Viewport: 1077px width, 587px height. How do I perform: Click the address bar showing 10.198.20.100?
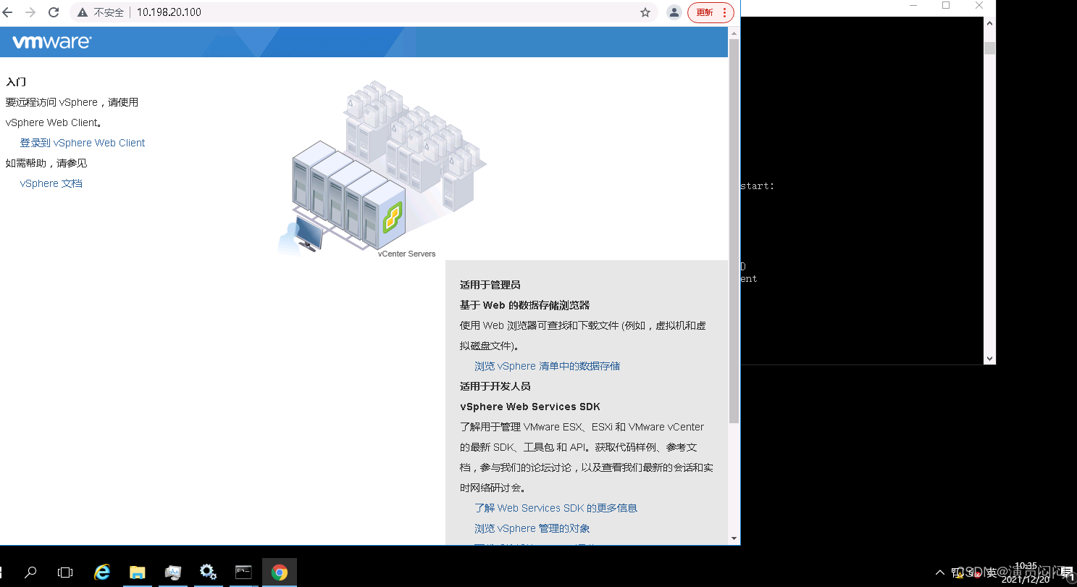point(362,12)
